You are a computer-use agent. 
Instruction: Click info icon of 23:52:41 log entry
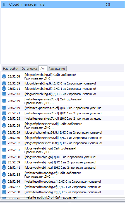(4, 168)
